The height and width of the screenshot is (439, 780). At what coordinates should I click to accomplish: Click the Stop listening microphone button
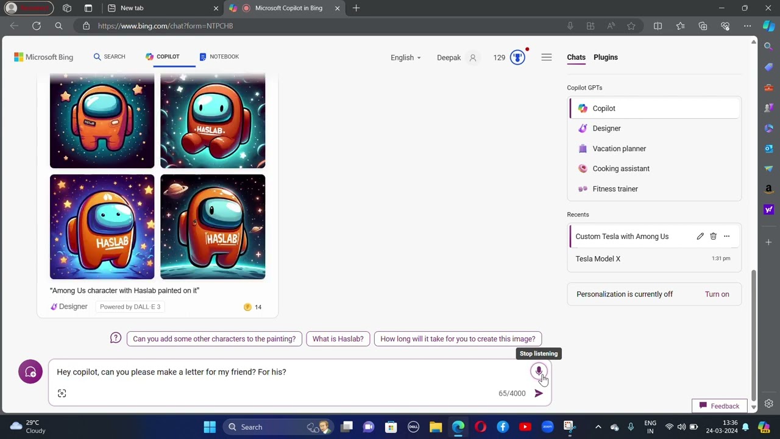point(539,371)
